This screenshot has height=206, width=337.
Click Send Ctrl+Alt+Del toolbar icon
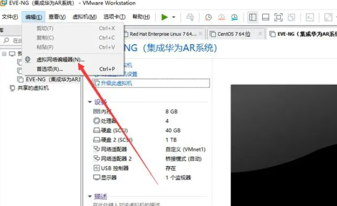tap(190, 17)
